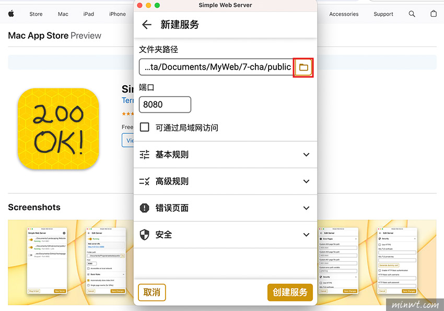Open the Edit Server screenshot showing Web server URL
Image resolution: width=444 pixels, height=311 pixels.
pos(106,261)
